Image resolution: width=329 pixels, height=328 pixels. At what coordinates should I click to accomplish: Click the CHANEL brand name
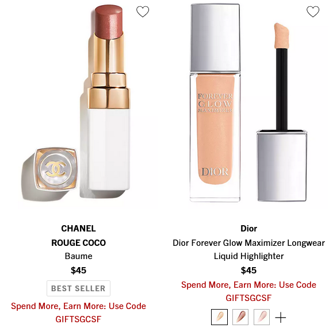click(78, 229)
